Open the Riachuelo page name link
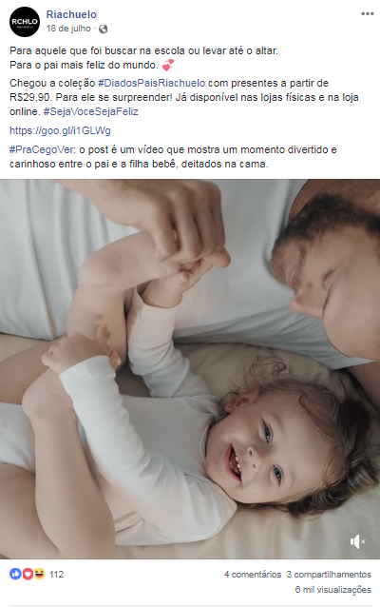The height and width of the screenshot is (607, 380). (x=71, y=14)
